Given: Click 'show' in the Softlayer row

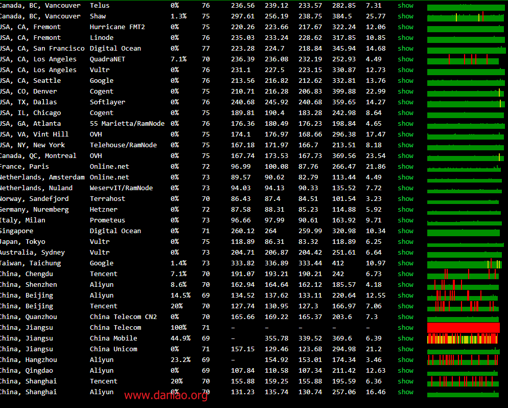Looking at the screenshot, I should (x=405, y=102).
